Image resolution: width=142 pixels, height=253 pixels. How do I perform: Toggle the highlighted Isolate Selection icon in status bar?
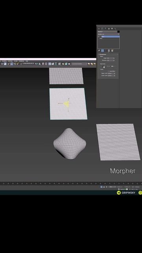[x=101, y=187]
